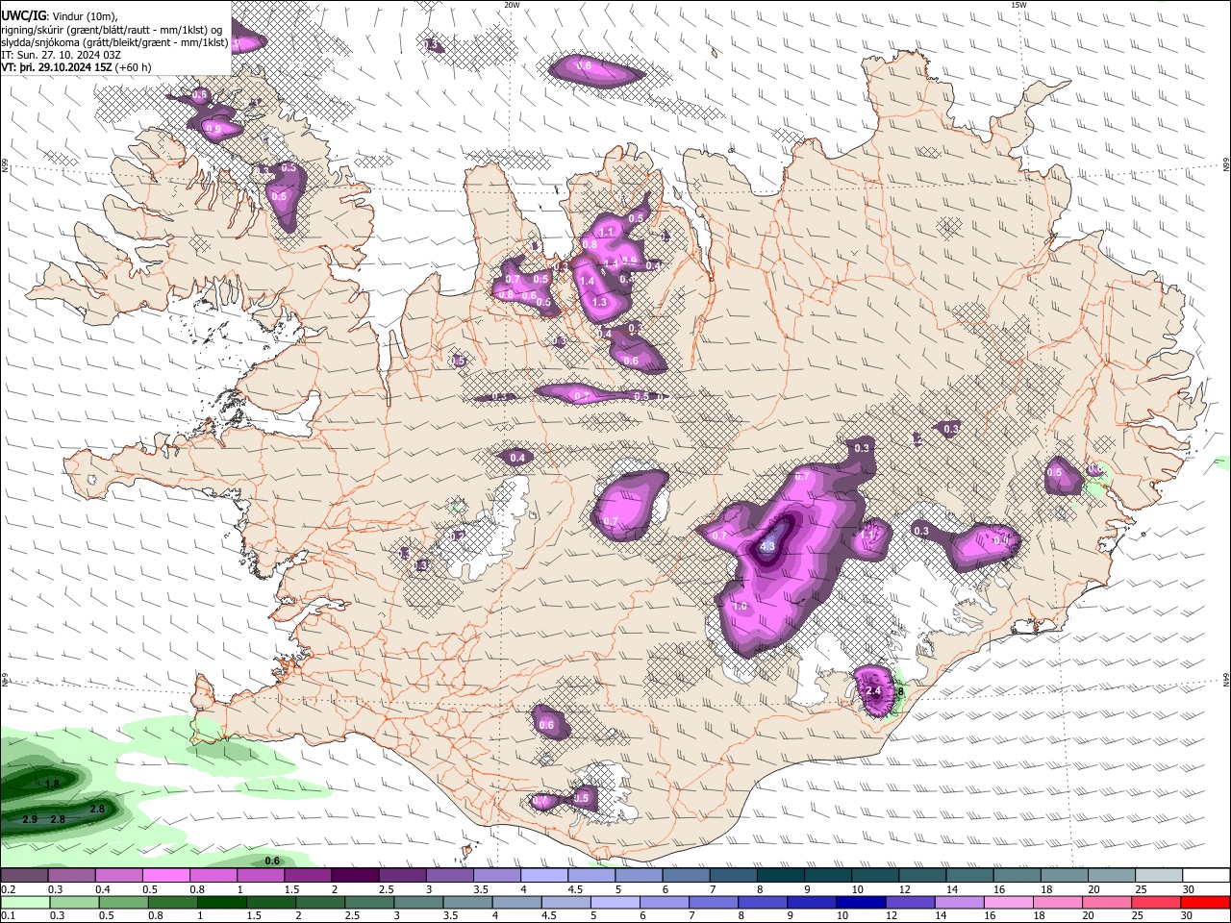
Task: Select the lower legend swatch starting at 4.5
Action: (x=567, y=903)
